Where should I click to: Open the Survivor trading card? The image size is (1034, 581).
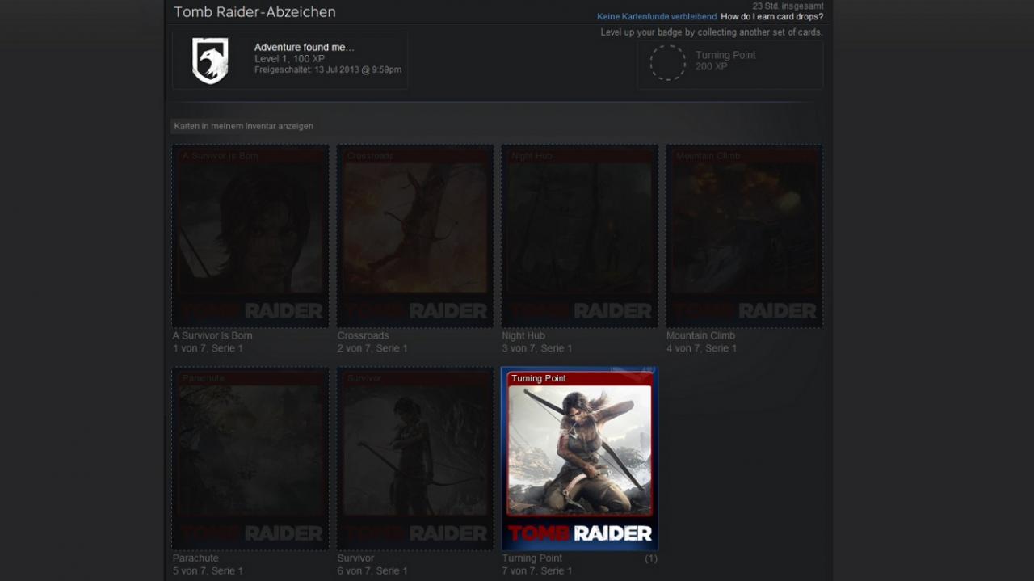415,459
